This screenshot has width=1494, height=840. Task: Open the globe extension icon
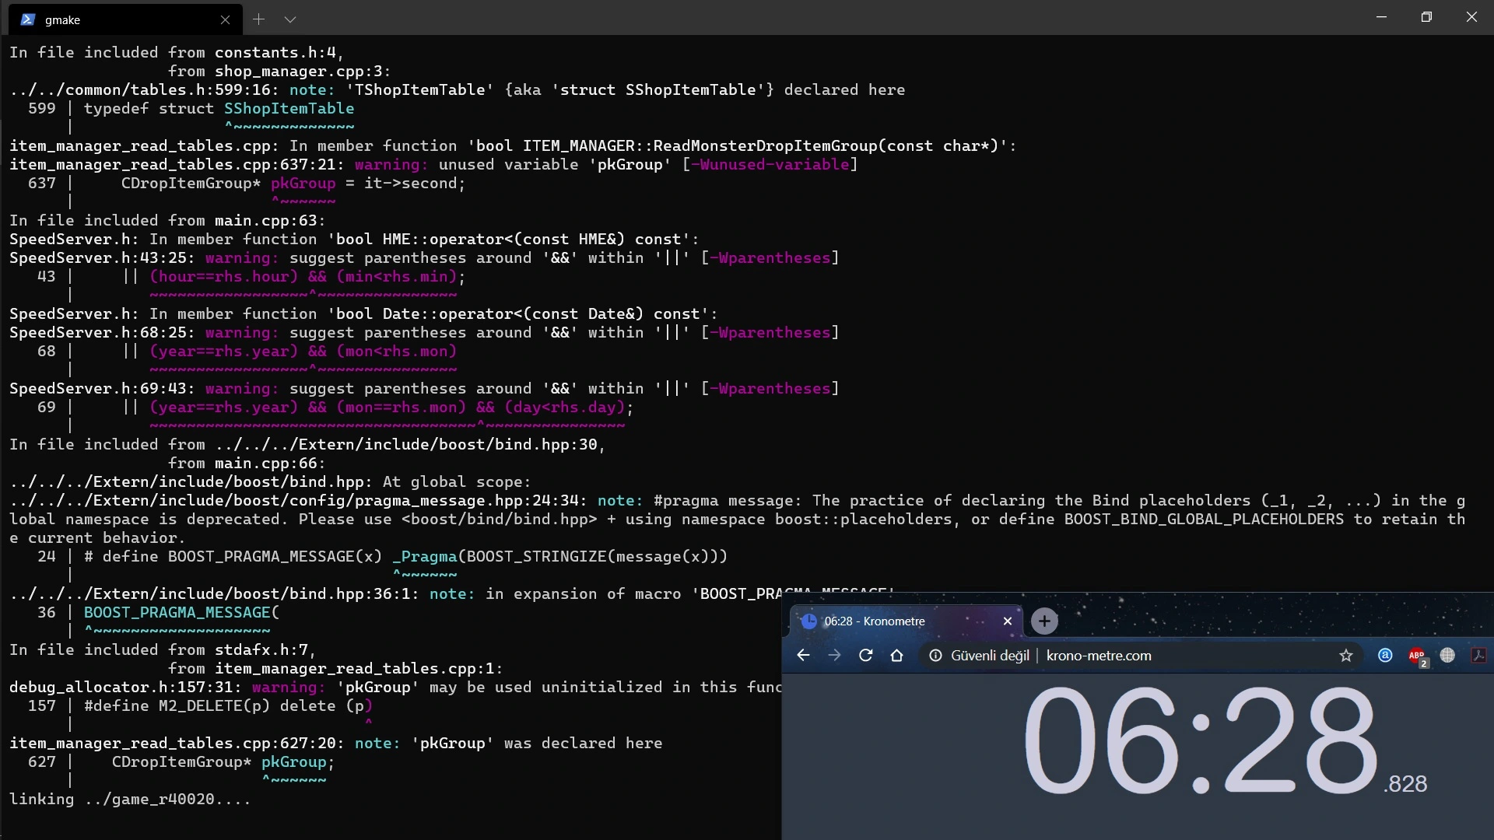click(1447, 656)
